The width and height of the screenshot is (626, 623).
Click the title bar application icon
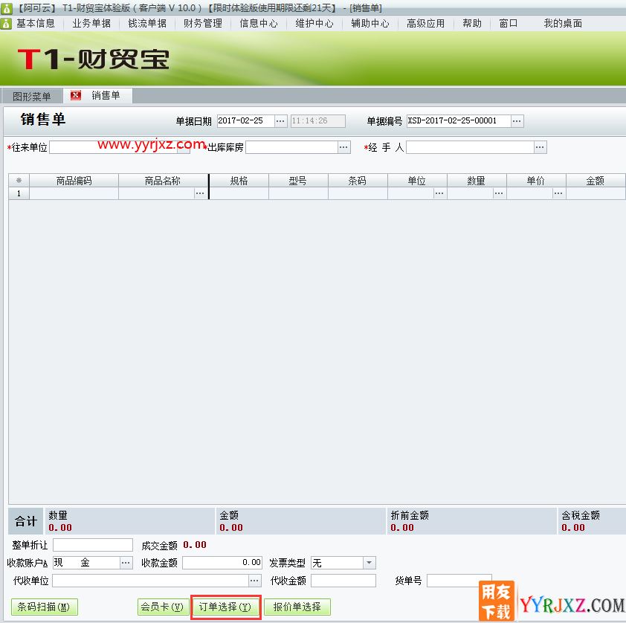[6, 8]
